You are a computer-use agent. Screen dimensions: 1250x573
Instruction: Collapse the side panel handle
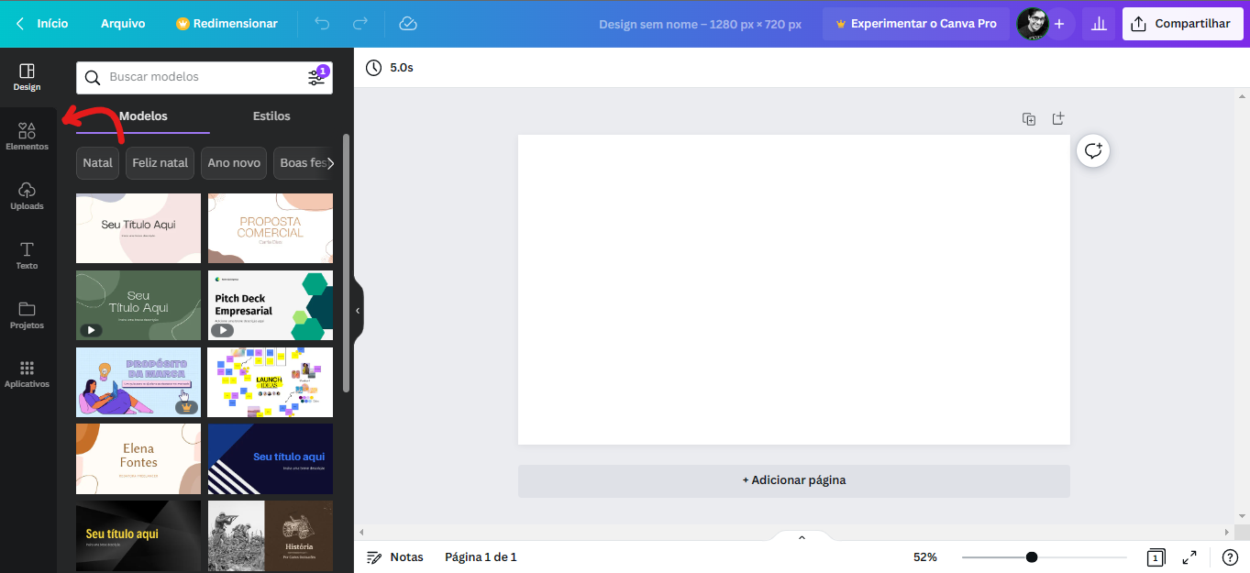358,311
